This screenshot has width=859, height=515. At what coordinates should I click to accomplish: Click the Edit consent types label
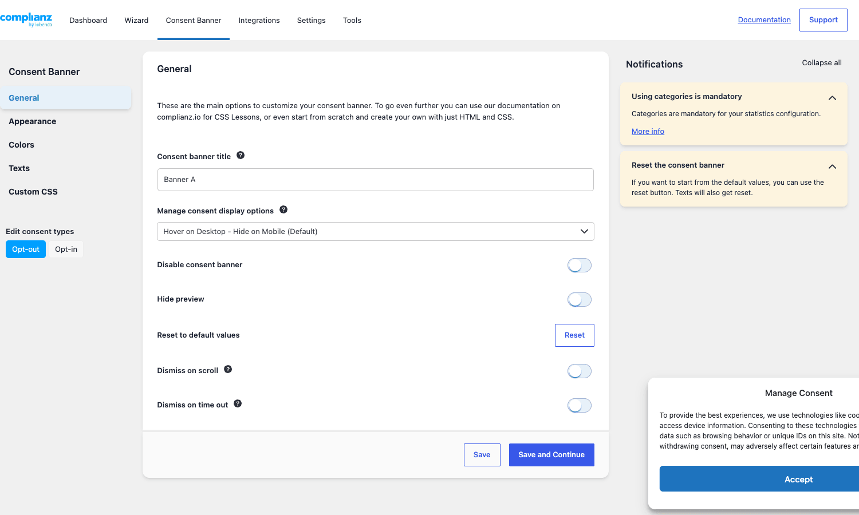coord(40,231)
